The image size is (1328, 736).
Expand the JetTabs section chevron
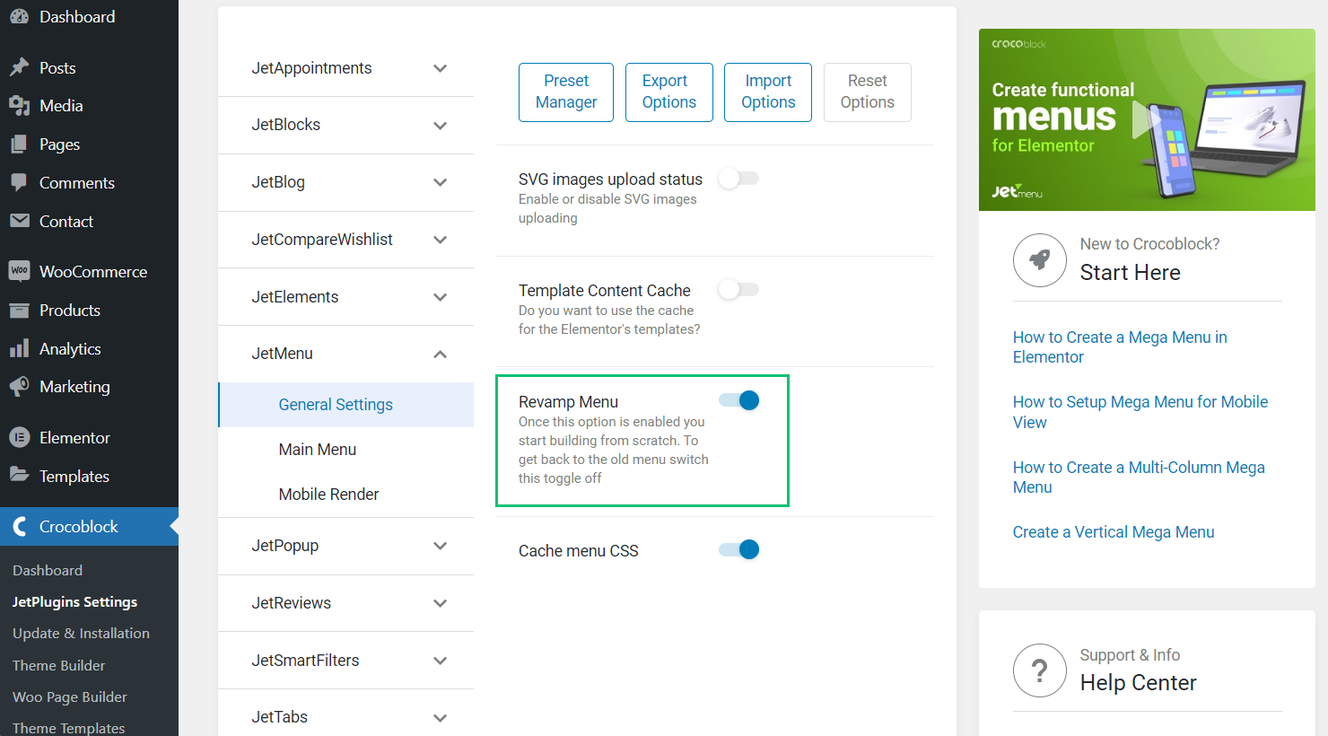pos(440,718)
